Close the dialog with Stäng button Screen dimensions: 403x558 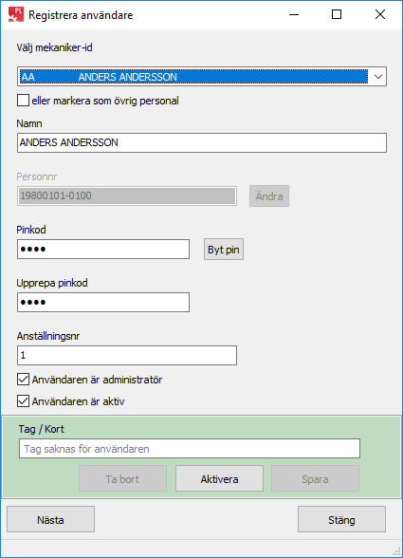point(341,520)
